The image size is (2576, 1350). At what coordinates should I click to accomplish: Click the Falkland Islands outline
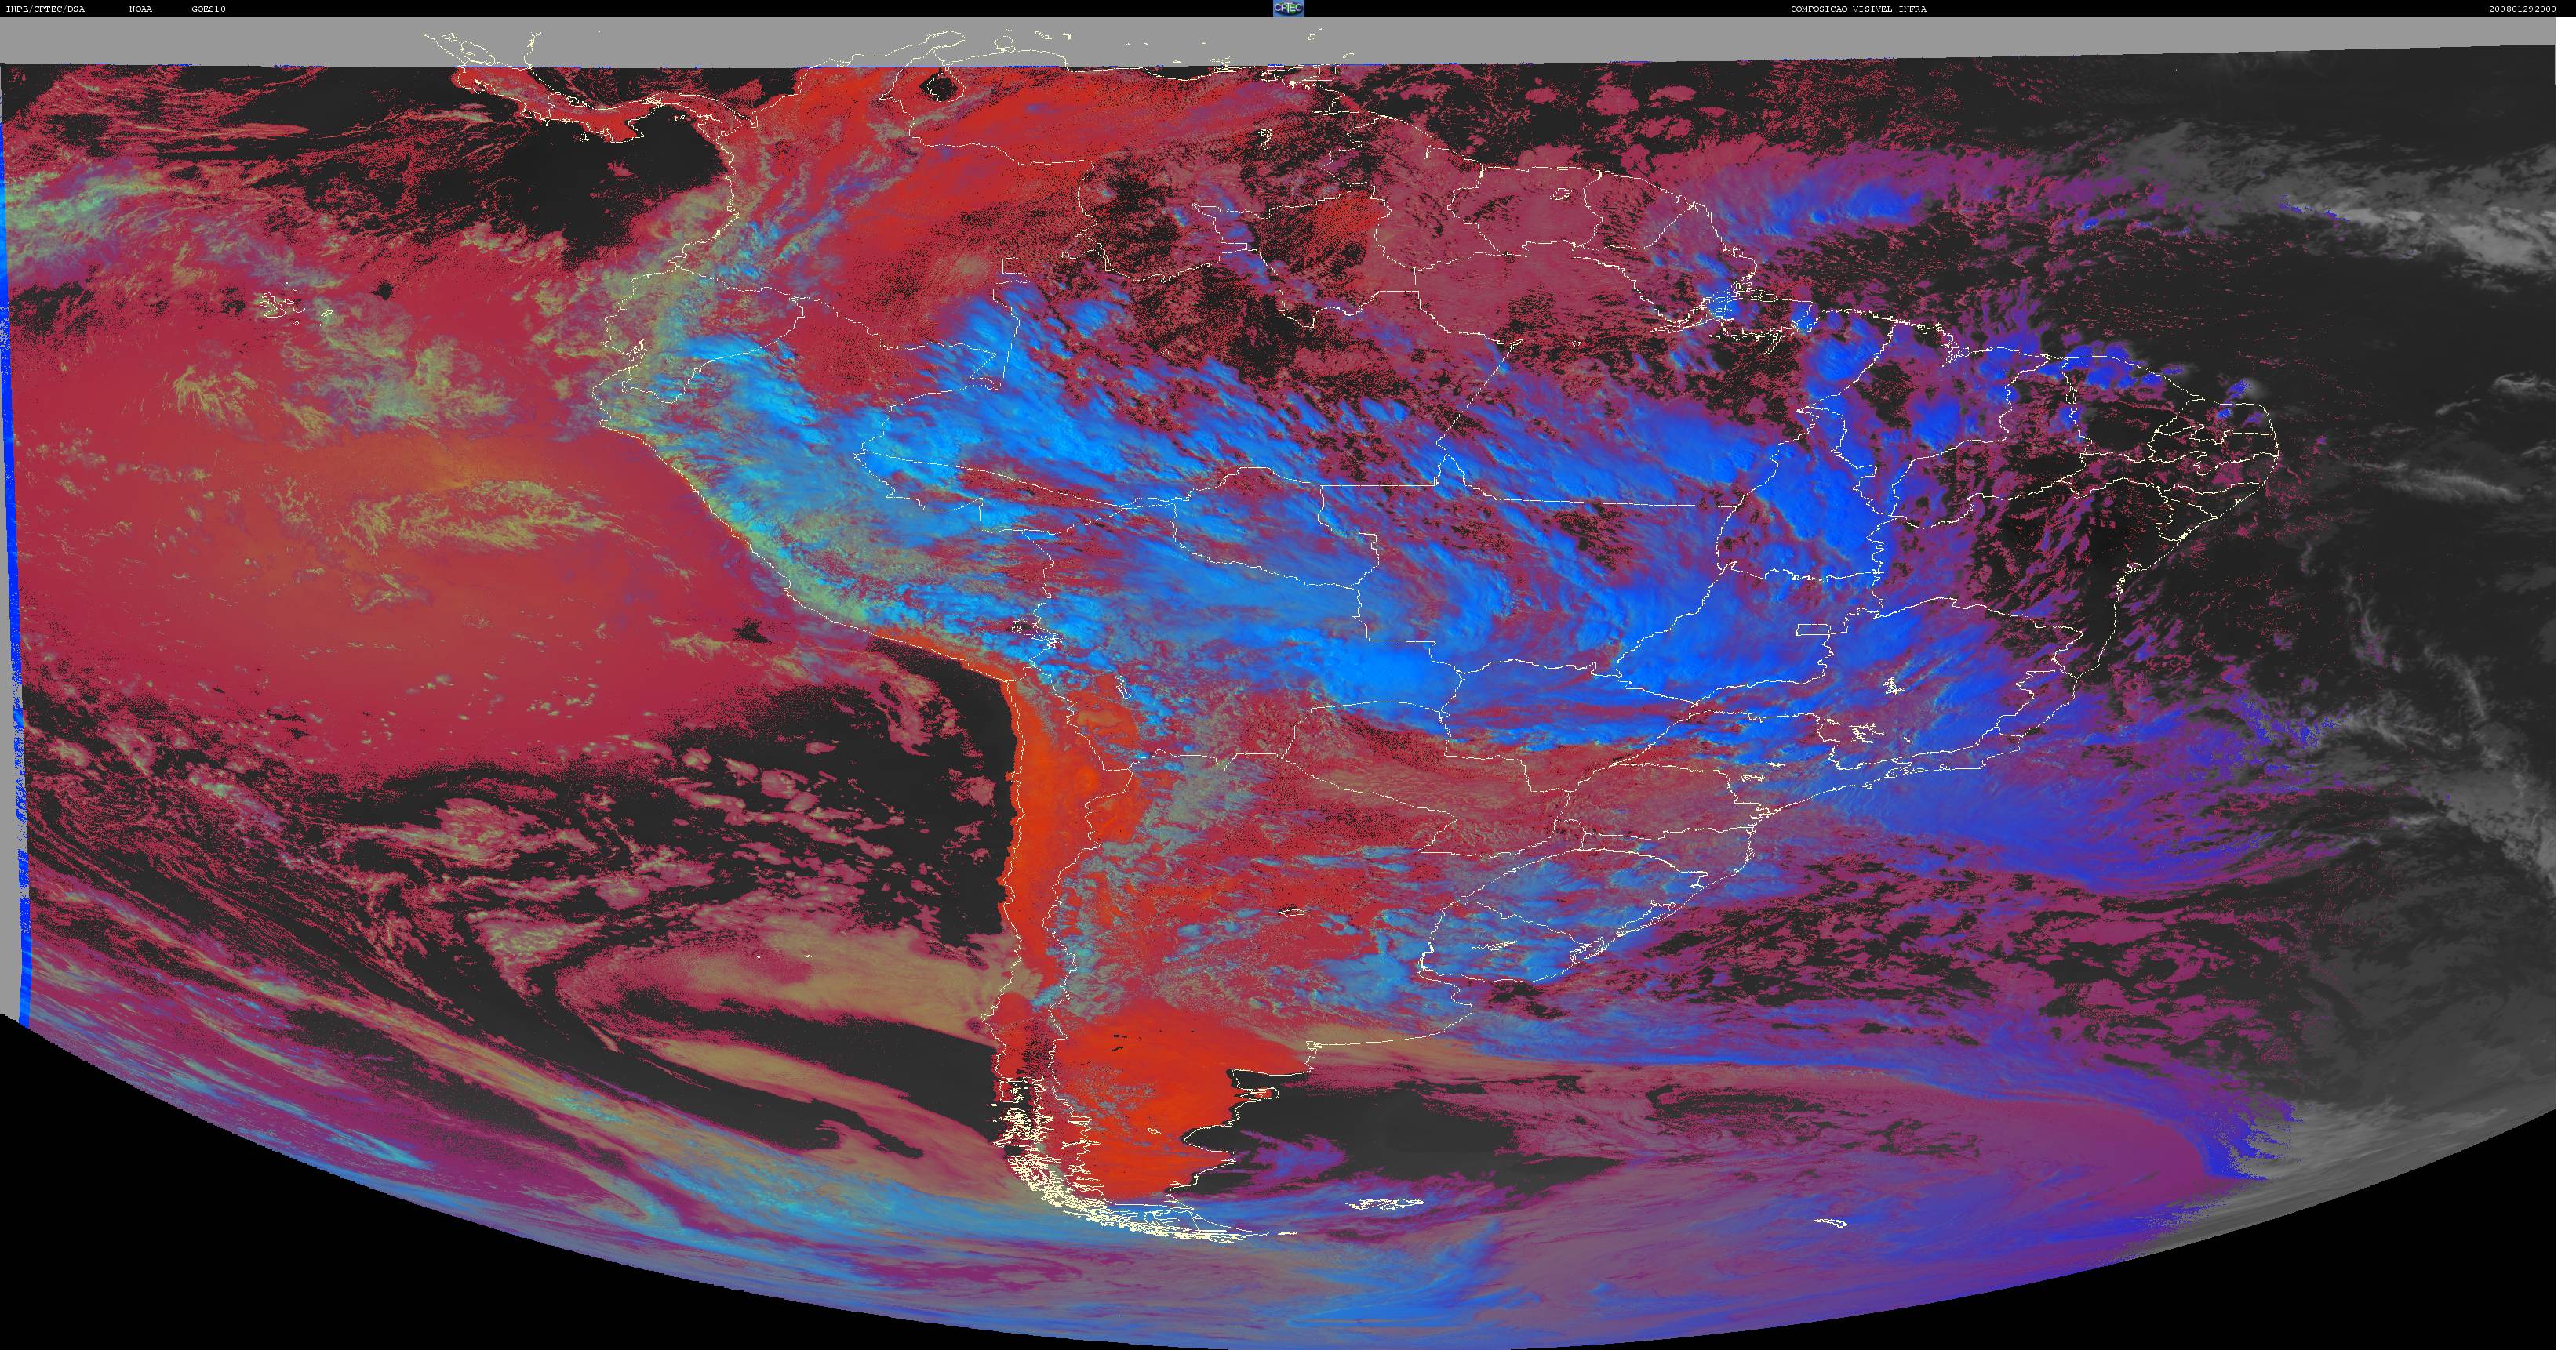[1385, 1203]
